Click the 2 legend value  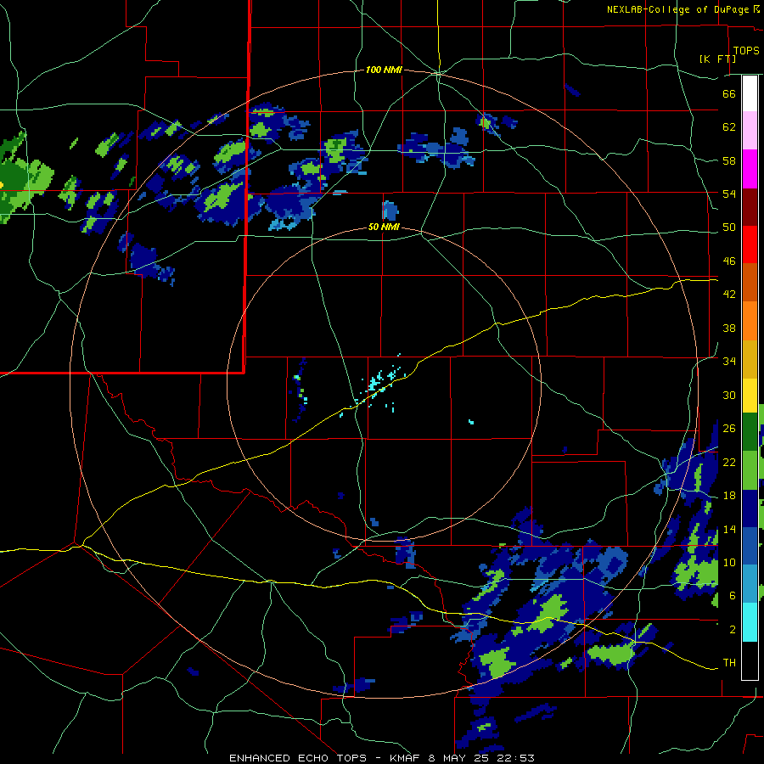(733, 630)
